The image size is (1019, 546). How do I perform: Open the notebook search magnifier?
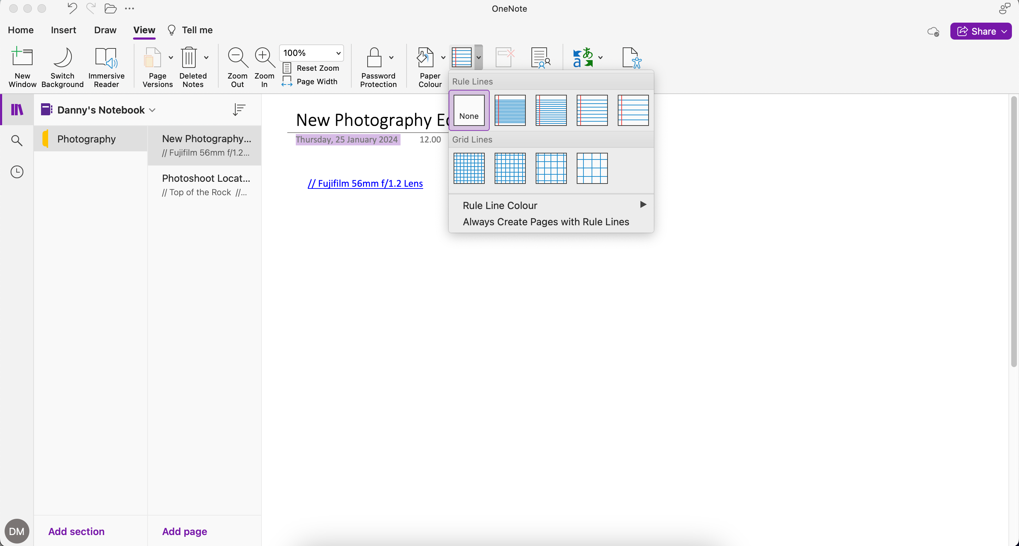pos(17,140)
